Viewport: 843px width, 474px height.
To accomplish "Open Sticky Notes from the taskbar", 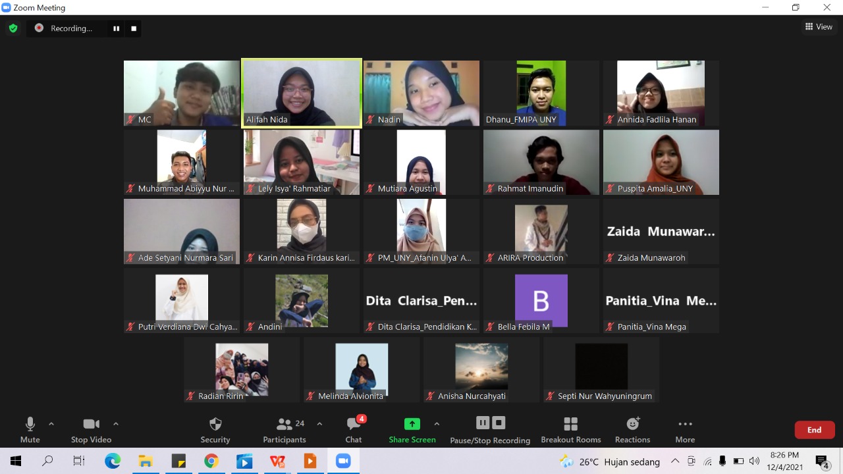I will [178, 461].
